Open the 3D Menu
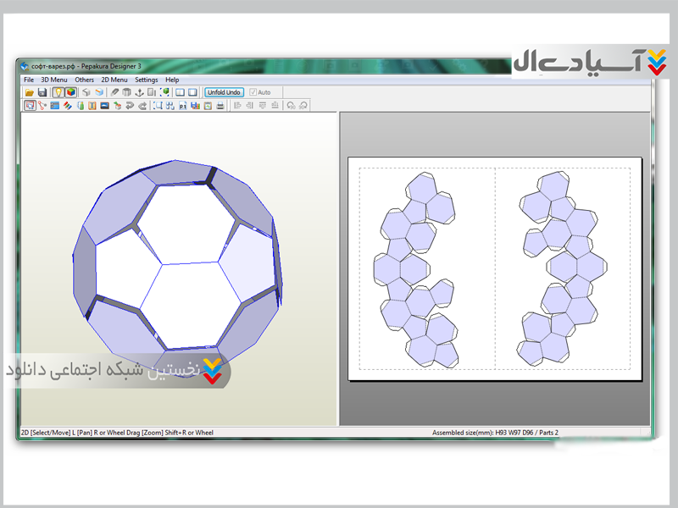The height and width of the screenshot is (508, 678). (x=53, y=80)
